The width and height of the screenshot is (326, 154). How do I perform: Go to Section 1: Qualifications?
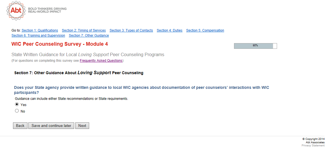tap(40, 30)
